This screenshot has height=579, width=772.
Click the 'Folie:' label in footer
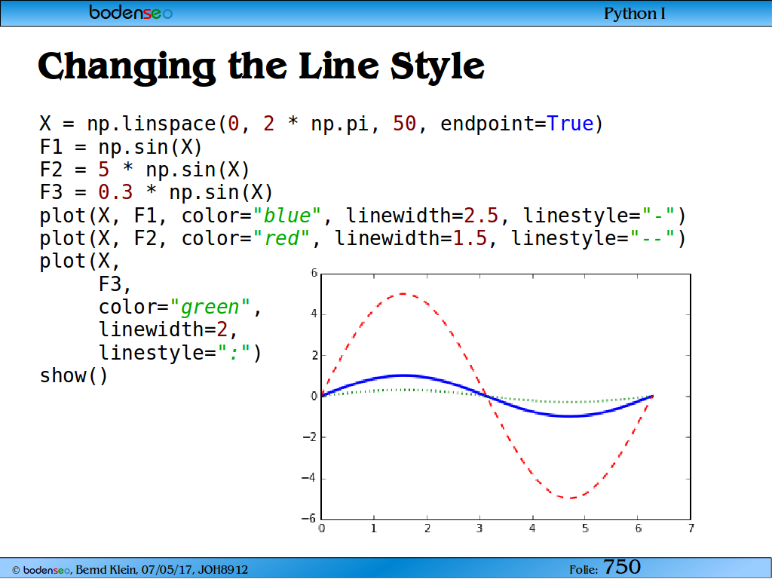[x=584, y=570]
